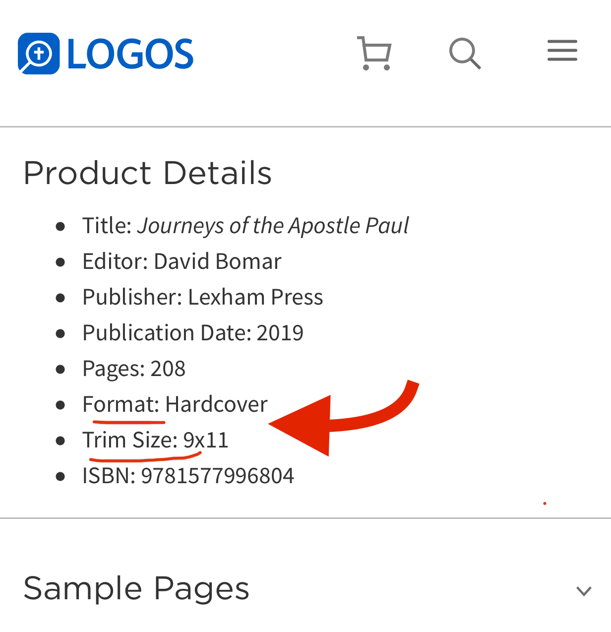This screenshot has width=611, height=632.
Task: Click the Sample Pages heading
Action: coord(136,589)
